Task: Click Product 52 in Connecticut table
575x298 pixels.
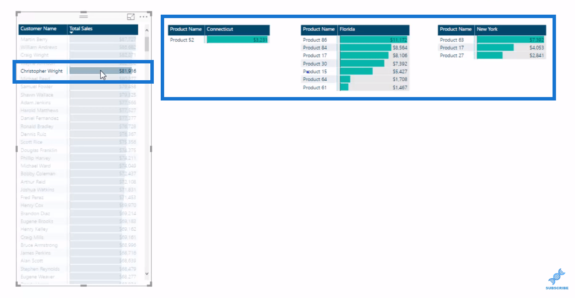Action: 182,40
